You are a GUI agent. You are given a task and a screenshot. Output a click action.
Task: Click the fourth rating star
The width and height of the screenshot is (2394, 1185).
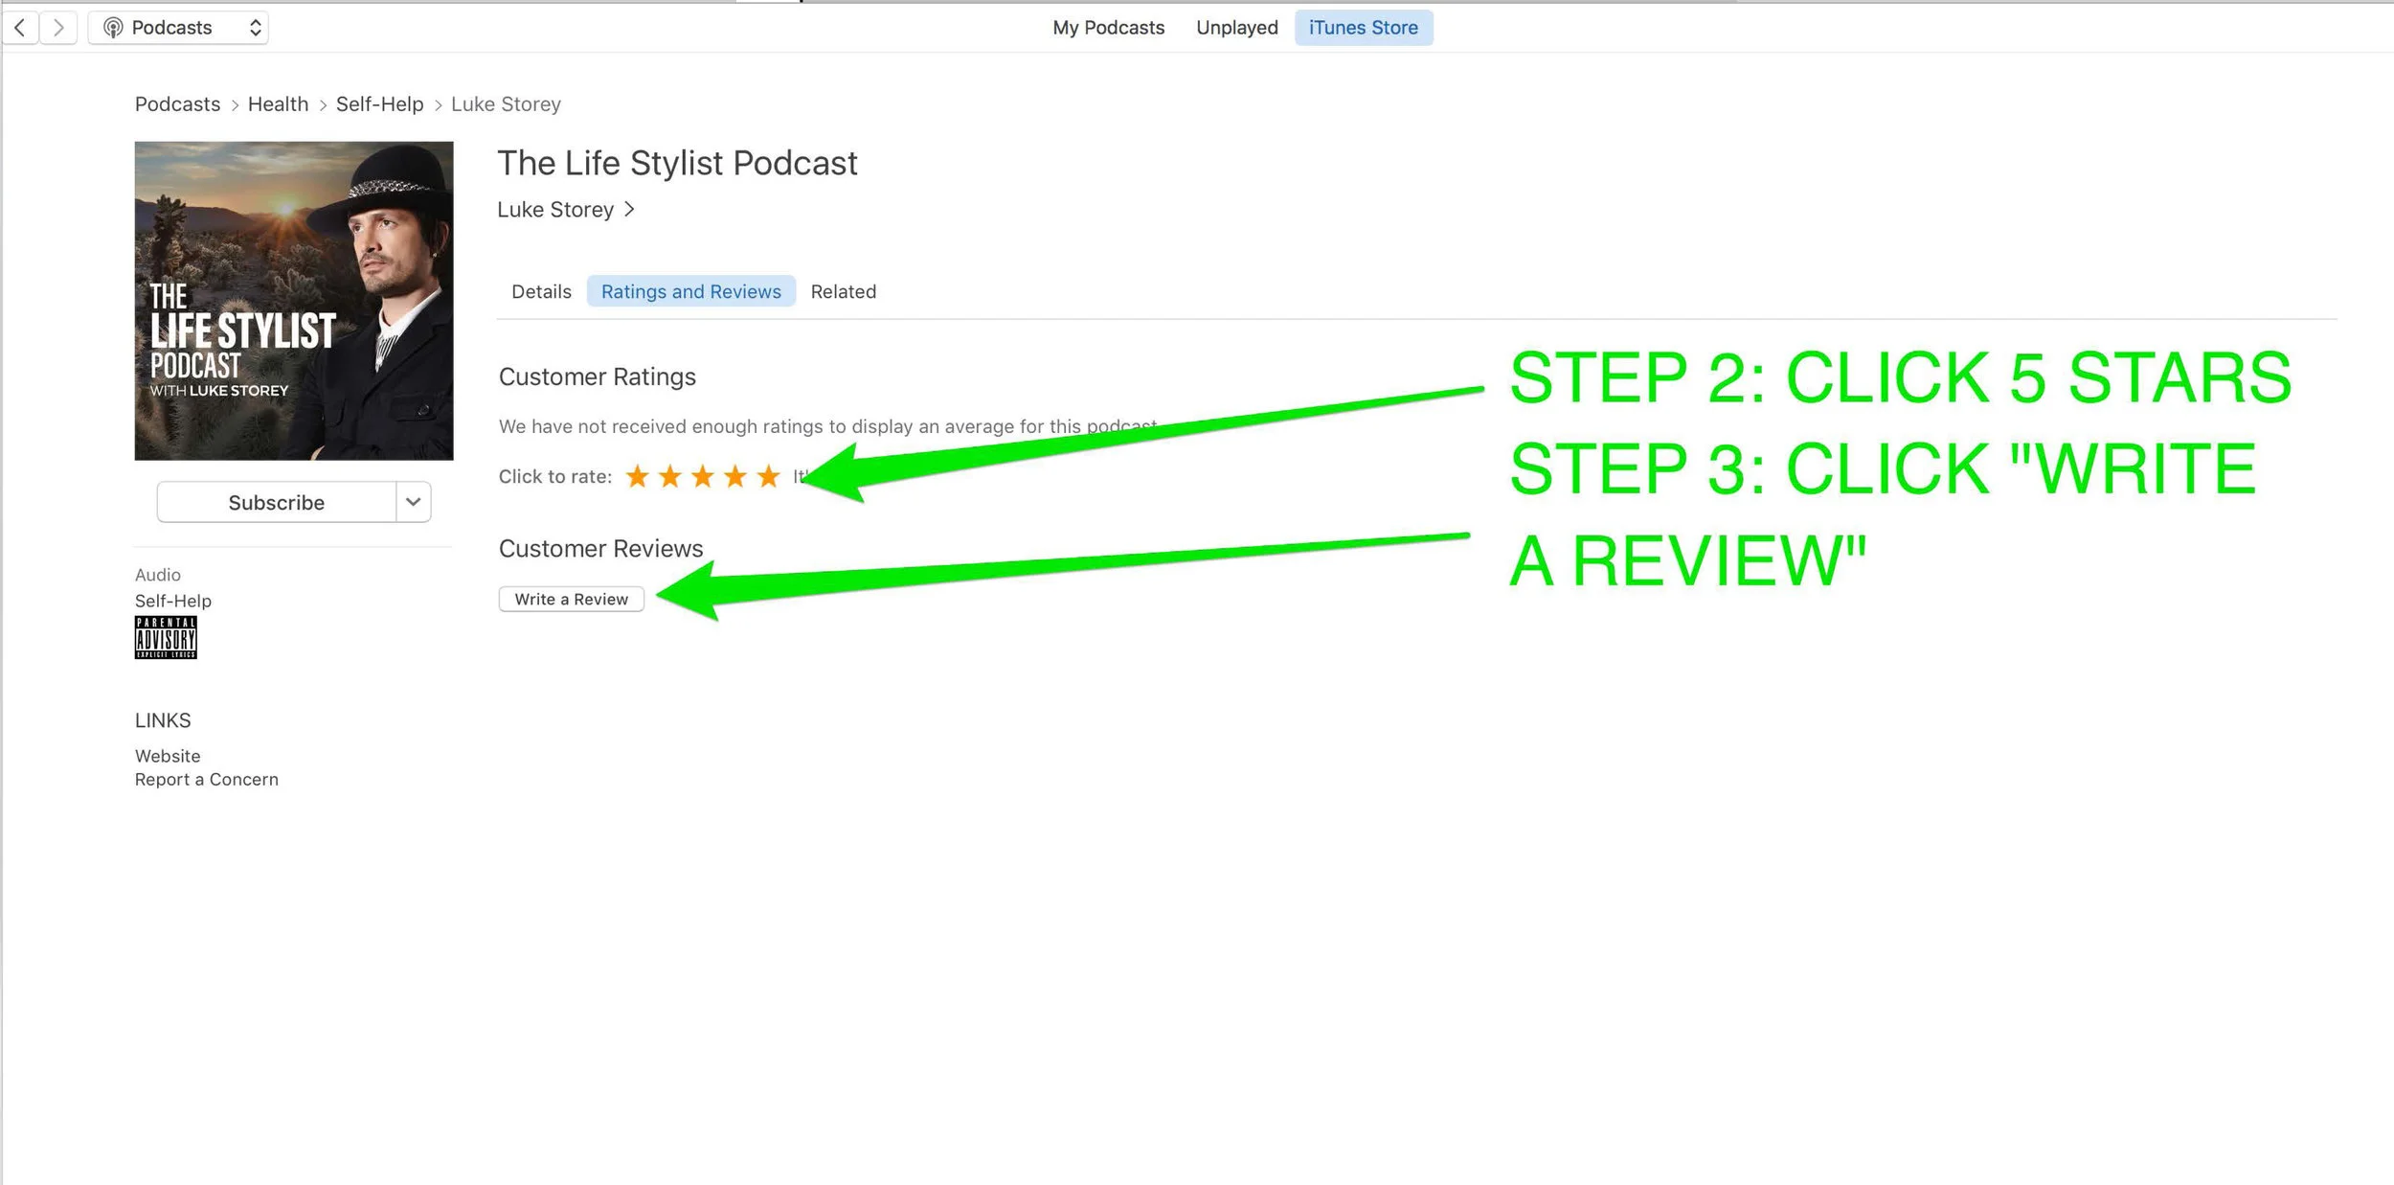pyautogui.click(x=735, y=476)
